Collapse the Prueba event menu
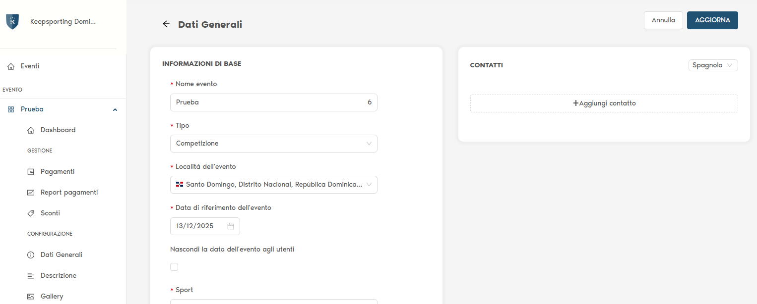 click(x=115, y=109)
